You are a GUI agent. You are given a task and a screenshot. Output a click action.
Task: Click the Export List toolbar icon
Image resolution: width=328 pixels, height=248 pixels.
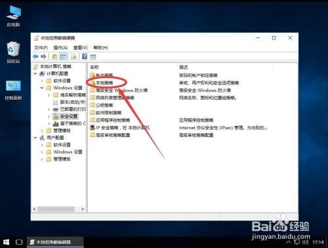tap(73, 56)
